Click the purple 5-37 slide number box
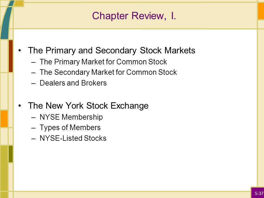 tap(258, 193)
